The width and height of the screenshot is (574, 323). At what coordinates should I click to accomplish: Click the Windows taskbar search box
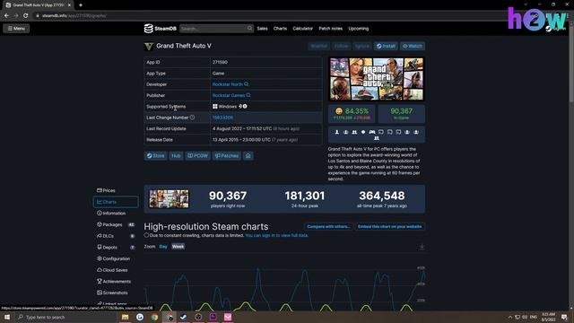[x=65, y=317]
